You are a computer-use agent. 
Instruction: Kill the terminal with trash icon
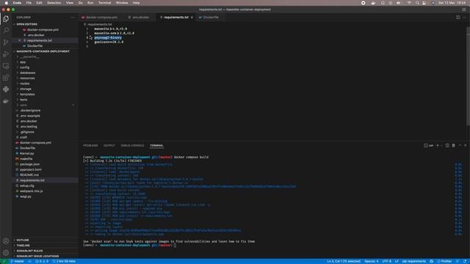pos(454,145)
